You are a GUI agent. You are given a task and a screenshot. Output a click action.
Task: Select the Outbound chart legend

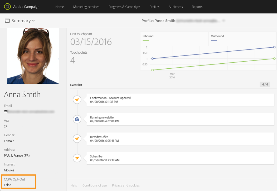[217, 36]
